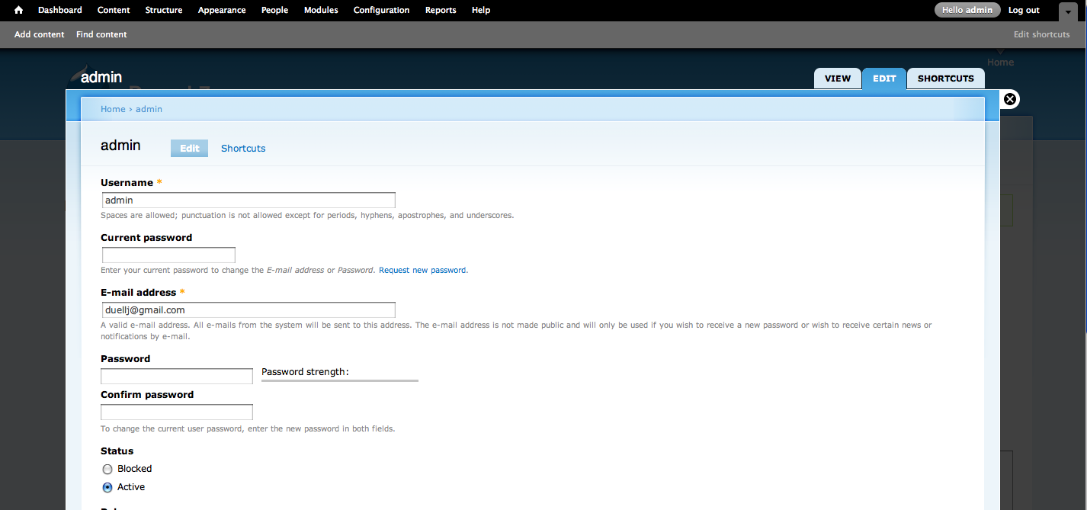Select the Active status radio button
Image resolution: width=1087 pixels, height=510 pixels.
[107, 487]
